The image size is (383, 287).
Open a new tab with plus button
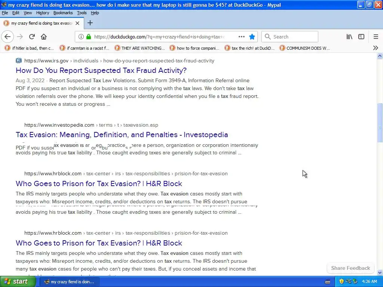pyautogui.click(x=90, y=23)
